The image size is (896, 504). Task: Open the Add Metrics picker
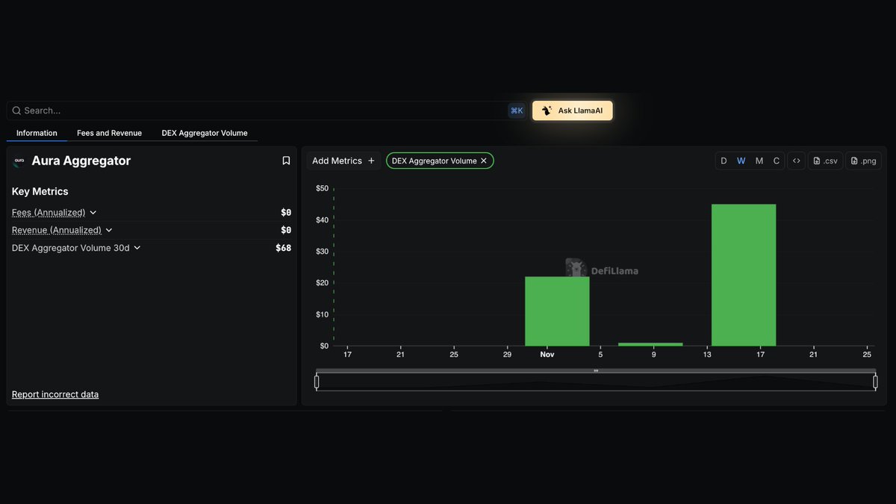click(343, 161)
